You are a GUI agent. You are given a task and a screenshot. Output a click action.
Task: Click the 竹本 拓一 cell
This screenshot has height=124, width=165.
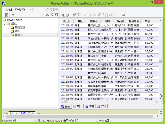tap(134, 51)
